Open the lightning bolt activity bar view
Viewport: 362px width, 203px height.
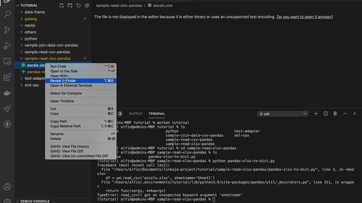point(7,124)
